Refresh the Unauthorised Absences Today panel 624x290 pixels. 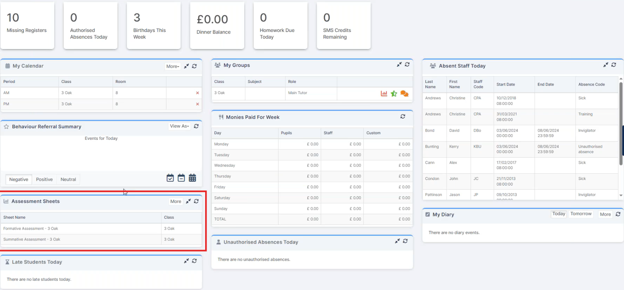coord(405,241)
